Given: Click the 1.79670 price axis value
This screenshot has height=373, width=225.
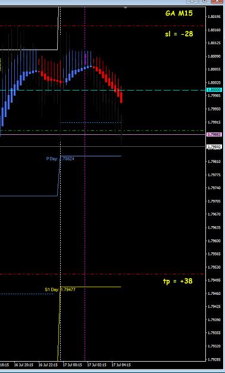Looking at the screenshot, I should [214, 214].
